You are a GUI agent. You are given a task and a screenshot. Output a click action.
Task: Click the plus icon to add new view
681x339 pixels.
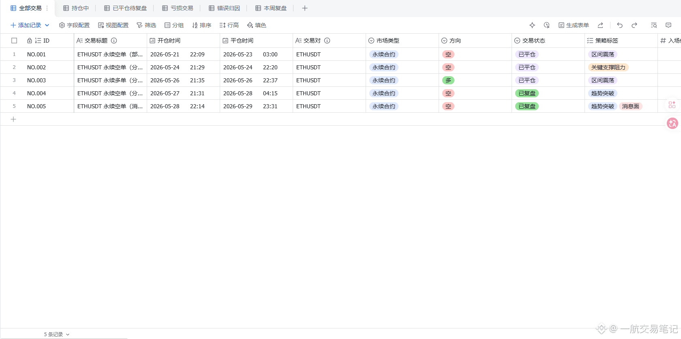pyautogui.click(x=305, y=8)
